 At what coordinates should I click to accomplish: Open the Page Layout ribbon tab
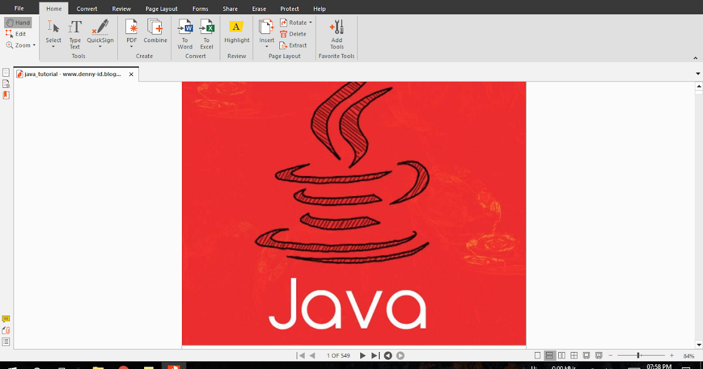pos(162,9)
